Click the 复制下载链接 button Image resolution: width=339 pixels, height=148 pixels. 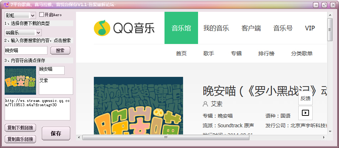(x=20, y=128)
